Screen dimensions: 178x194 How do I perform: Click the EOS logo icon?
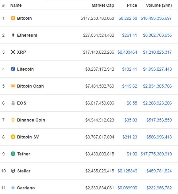tap(13, 103)
